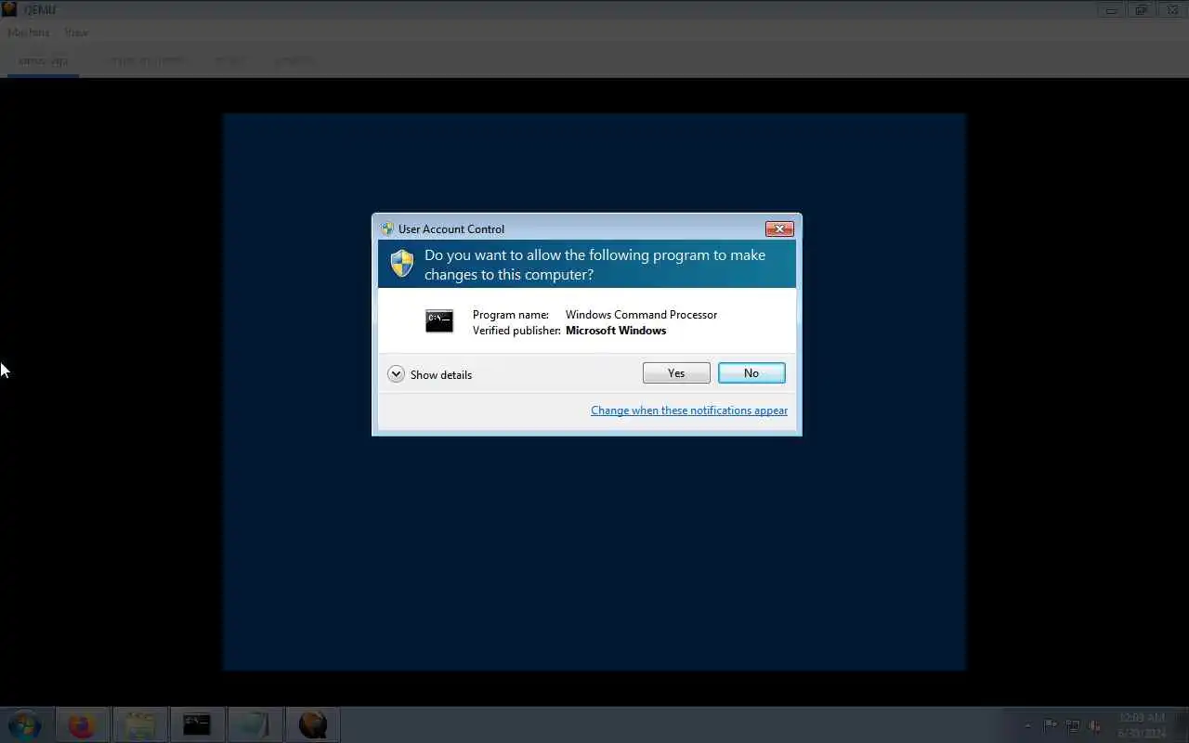Click the Action Center flag tray icon
The width and height of the screenshot is (1189, 743).
pyautogui.click(x=1051, y=725)
